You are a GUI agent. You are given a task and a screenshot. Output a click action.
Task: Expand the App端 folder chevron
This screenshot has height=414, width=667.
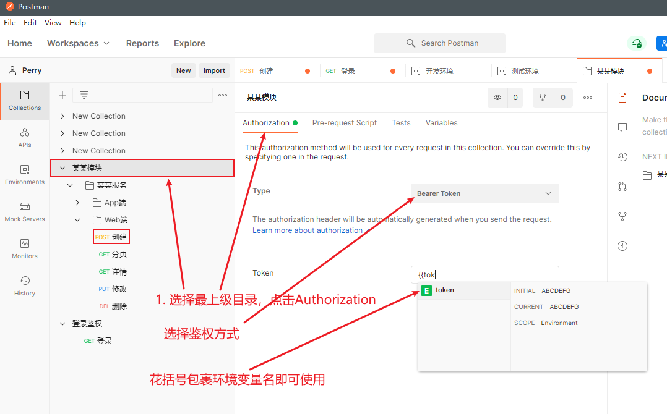77,203
